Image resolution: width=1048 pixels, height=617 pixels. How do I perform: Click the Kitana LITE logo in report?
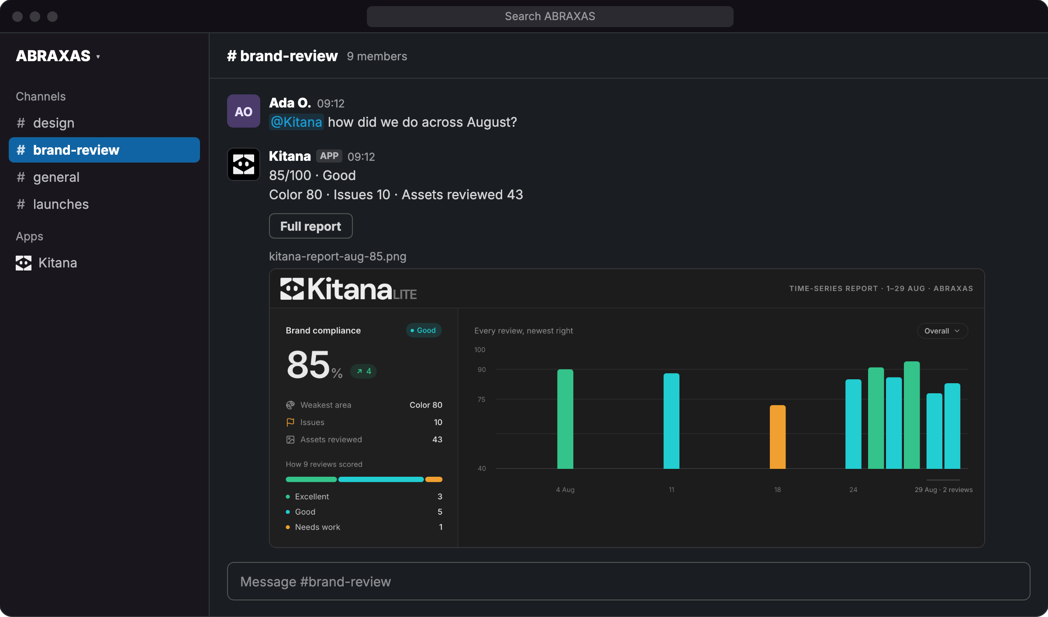click(x=348, y=289)
